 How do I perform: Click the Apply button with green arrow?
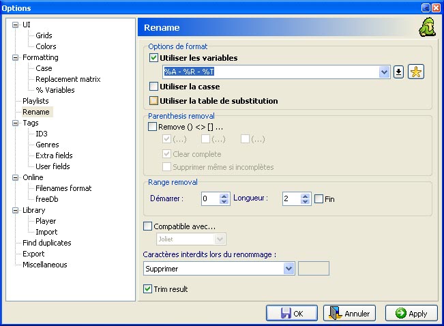411,313
